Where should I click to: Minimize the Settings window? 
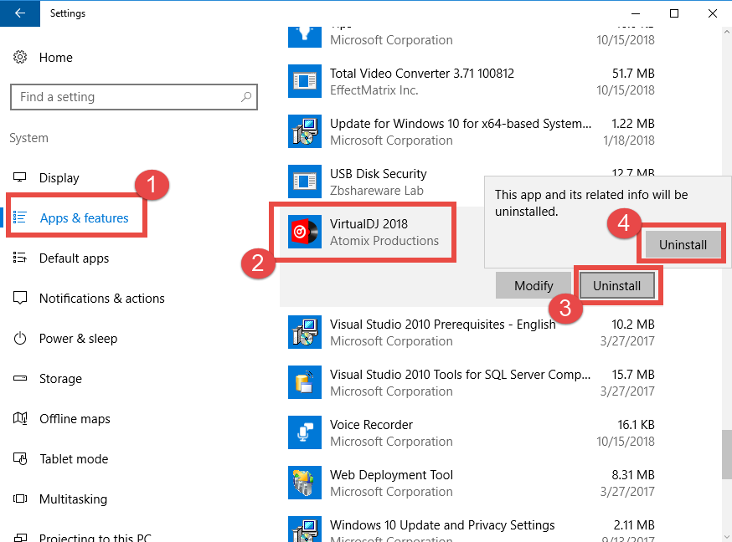pos(636,13)
